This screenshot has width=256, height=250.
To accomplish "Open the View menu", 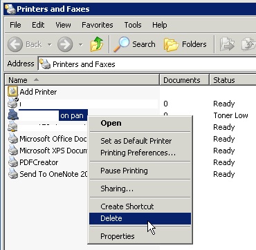I will click(63, 25).
